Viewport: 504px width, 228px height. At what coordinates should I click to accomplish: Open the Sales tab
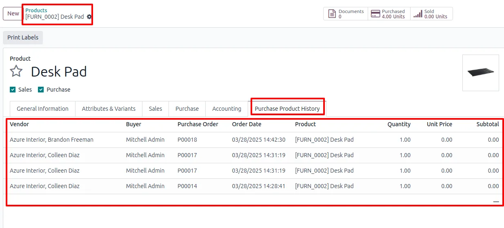pyautogui.click(x=155, y=109)
